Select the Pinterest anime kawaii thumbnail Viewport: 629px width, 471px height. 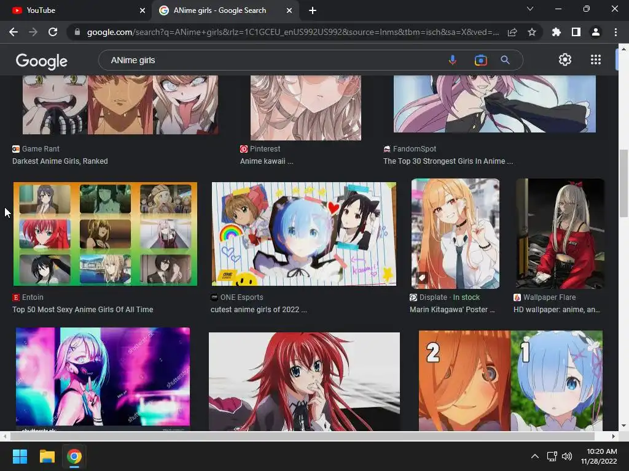[x=306, y=108]
